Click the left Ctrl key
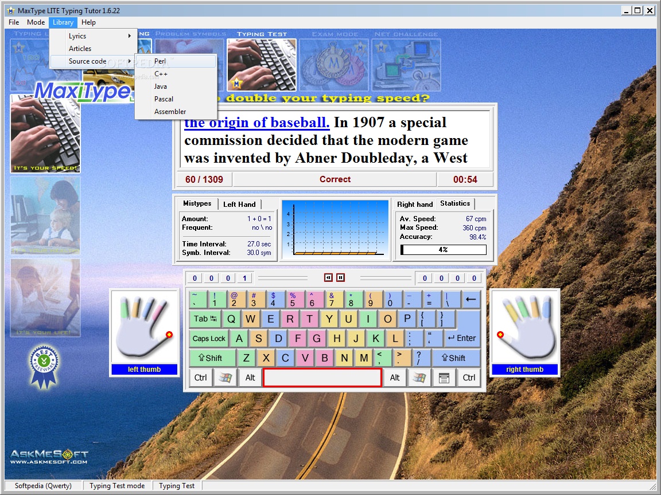 [x=201, y=378]
